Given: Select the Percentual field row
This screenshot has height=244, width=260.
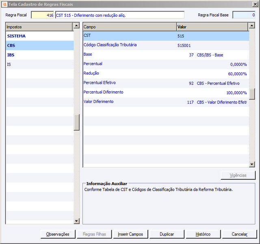Looking at the screenshot, I should (x=166, y=64).
